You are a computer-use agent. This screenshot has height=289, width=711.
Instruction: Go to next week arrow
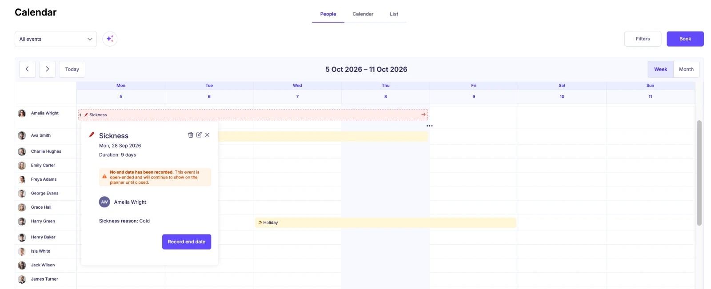47,69
